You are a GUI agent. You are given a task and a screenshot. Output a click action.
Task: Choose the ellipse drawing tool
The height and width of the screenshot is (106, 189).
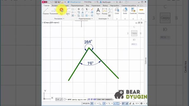73,12
